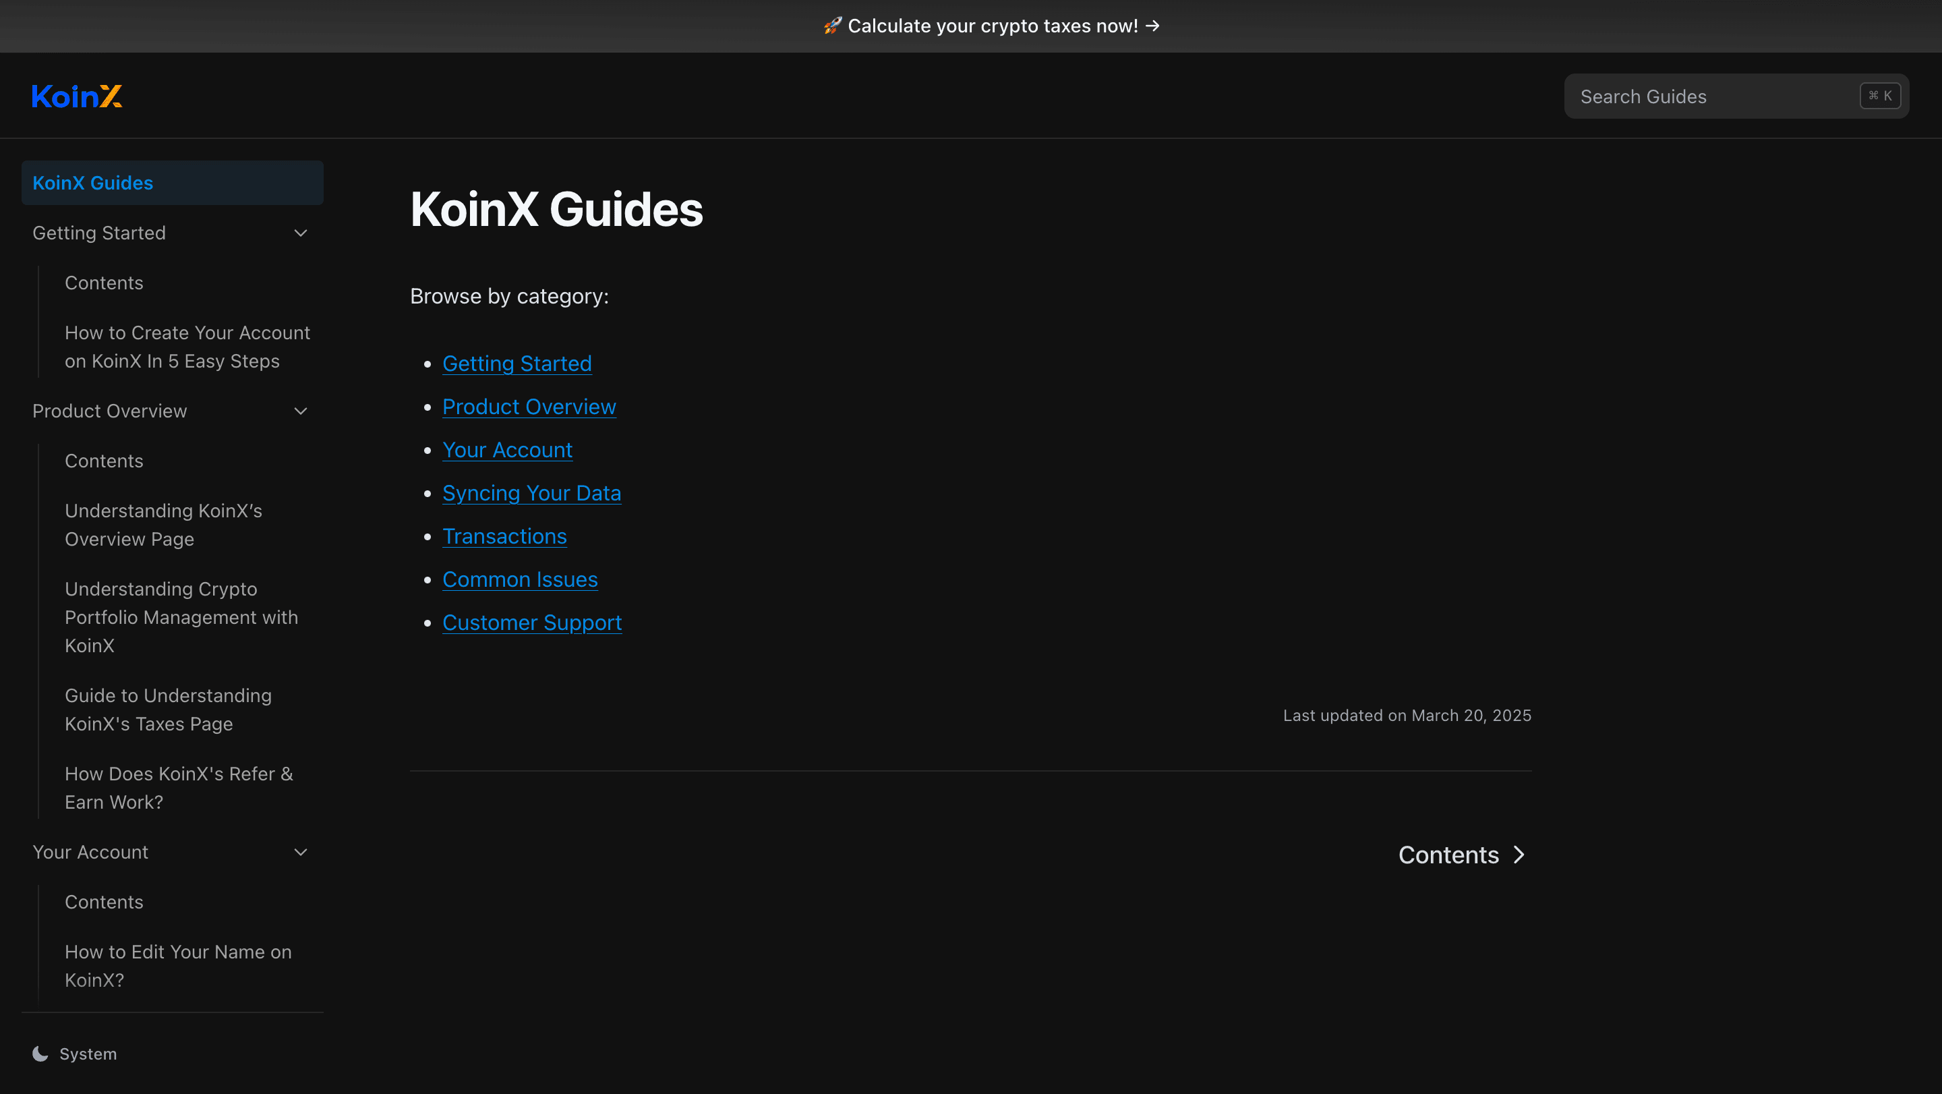Click the Last updated on March 20, 2025 text
Viewport: 1942px width, 1094px height.
pyautogui.click(x=1407, y=715)
